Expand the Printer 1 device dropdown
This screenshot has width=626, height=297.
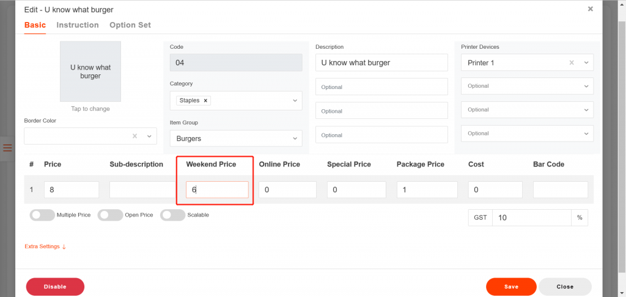586,63
